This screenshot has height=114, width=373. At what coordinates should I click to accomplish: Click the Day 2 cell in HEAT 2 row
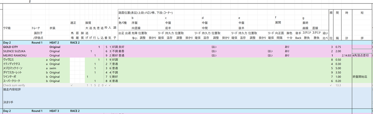point(7,42)
